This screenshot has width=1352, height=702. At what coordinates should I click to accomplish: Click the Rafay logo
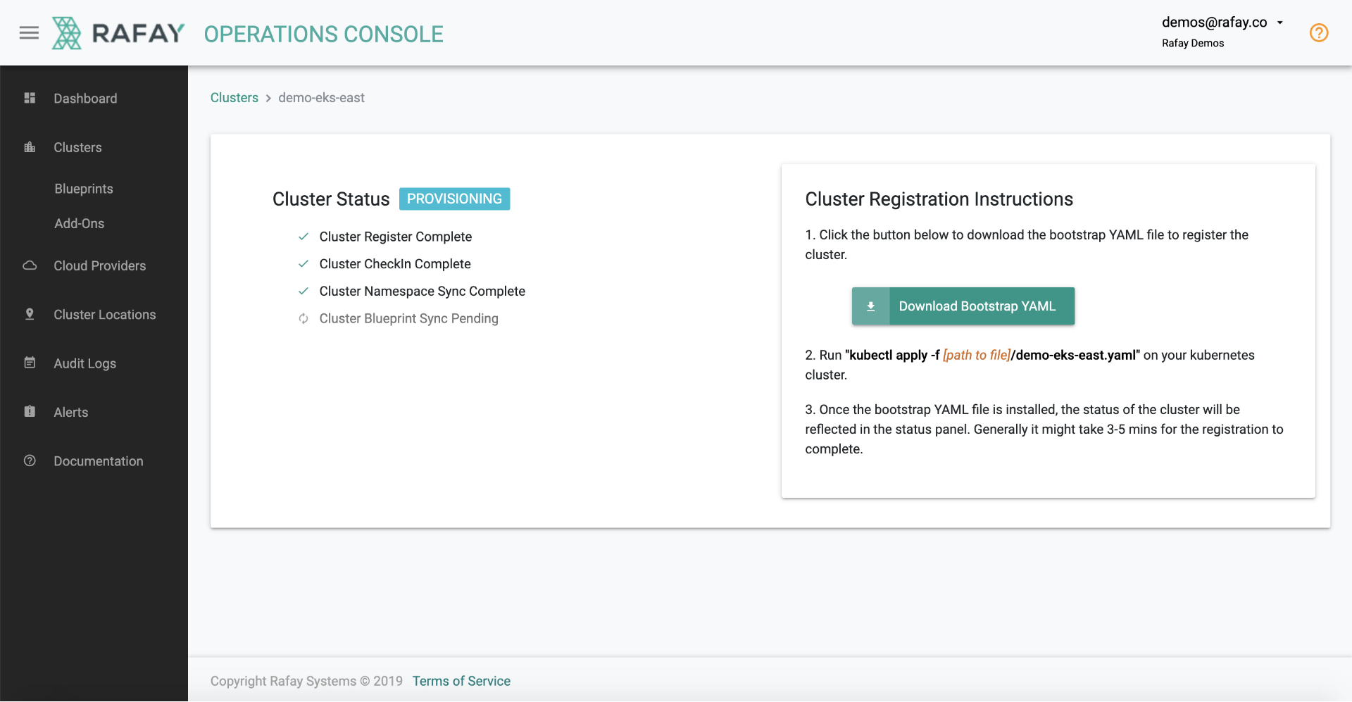click(118, 33)
